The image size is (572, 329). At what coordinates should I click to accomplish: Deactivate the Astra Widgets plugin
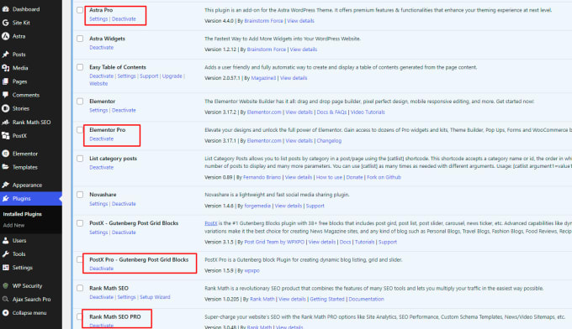point(102,48)
